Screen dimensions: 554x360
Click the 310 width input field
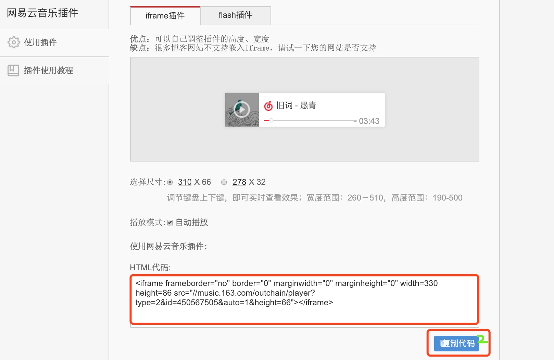[x=185, y=182]
